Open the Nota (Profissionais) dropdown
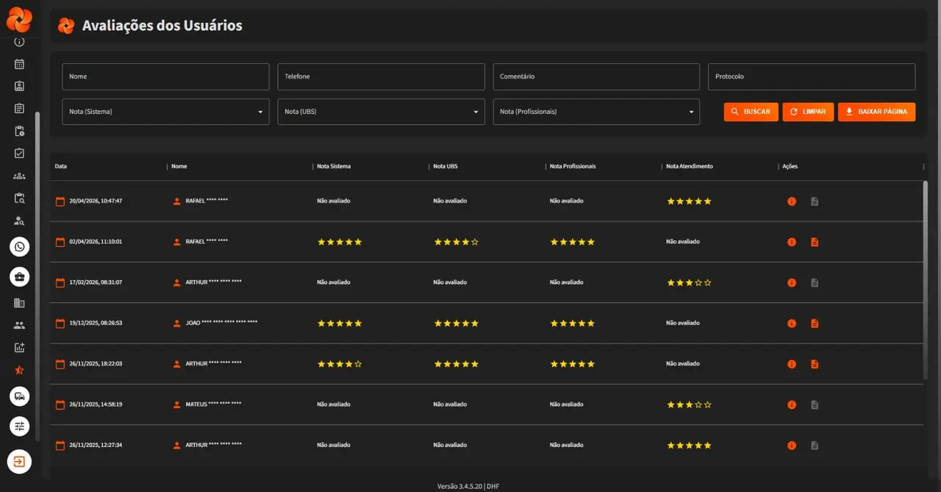The image size is (941, 492). (596, 112)
